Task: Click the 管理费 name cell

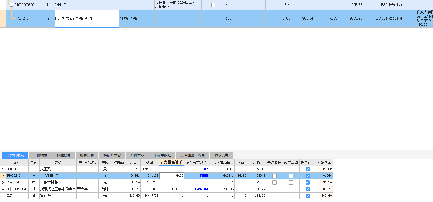Action: click(58, 196)
